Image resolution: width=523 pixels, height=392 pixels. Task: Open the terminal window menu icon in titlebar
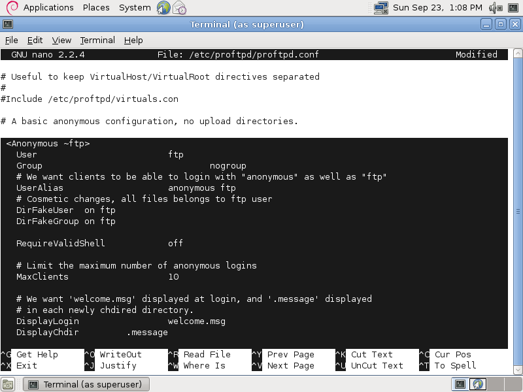pyautogui.click(x=8, y=24)
